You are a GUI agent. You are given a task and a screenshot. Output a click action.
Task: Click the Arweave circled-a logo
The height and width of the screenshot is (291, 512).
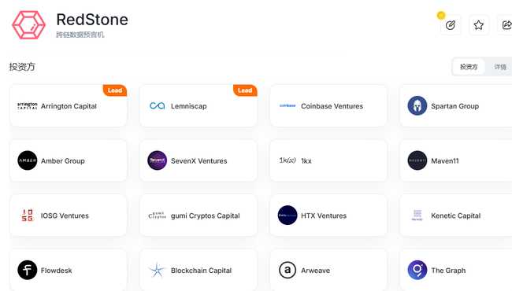click(288, 270)
